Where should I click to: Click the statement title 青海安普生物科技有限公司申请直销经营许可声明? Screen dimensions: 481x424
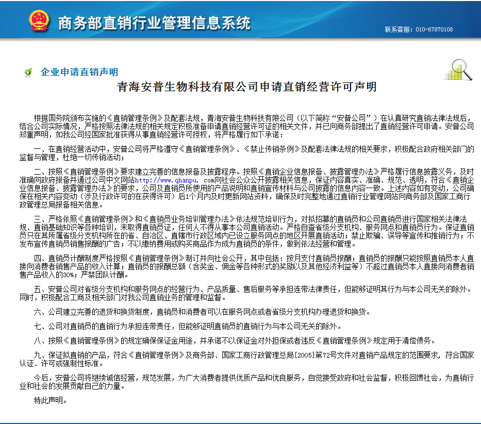point(246,87)
